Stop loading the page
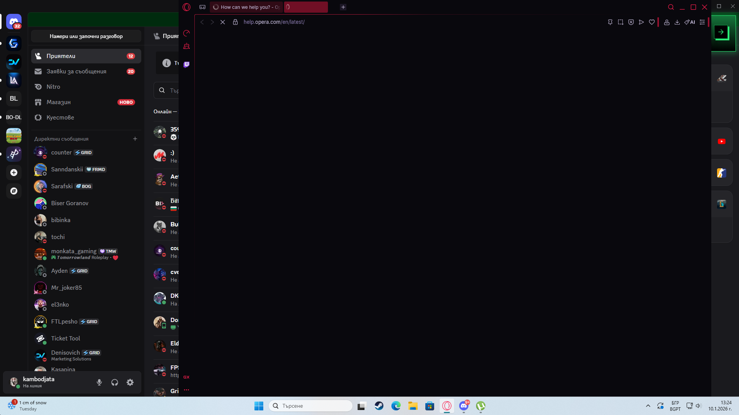The width and height of the screenshot is (739, 415). pyautogui.click(x=222, y=22)
